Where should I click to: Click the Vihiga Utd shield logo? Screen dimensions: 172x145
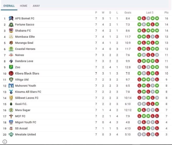click(x=11, y=80)
